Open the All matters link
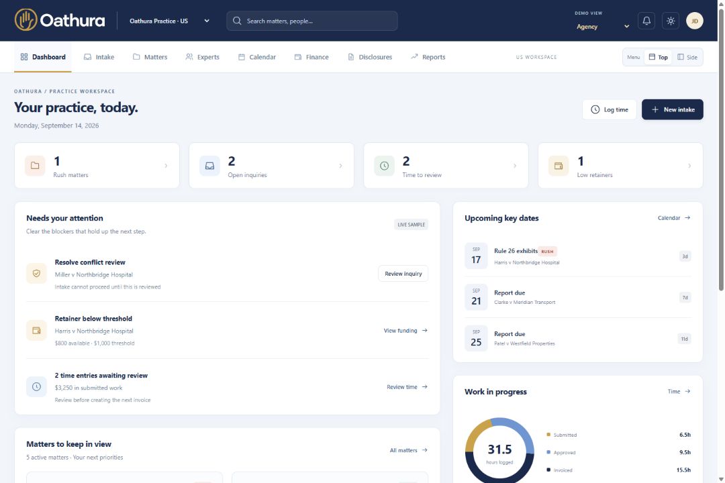The image size is (725, 483). point(408,450)
